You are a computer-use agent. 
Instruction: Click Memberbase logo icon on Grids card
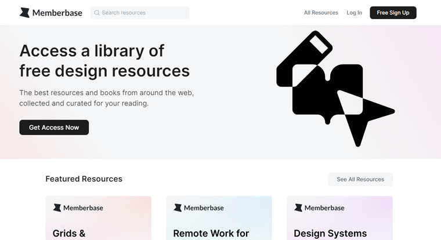tap(57, 208)
